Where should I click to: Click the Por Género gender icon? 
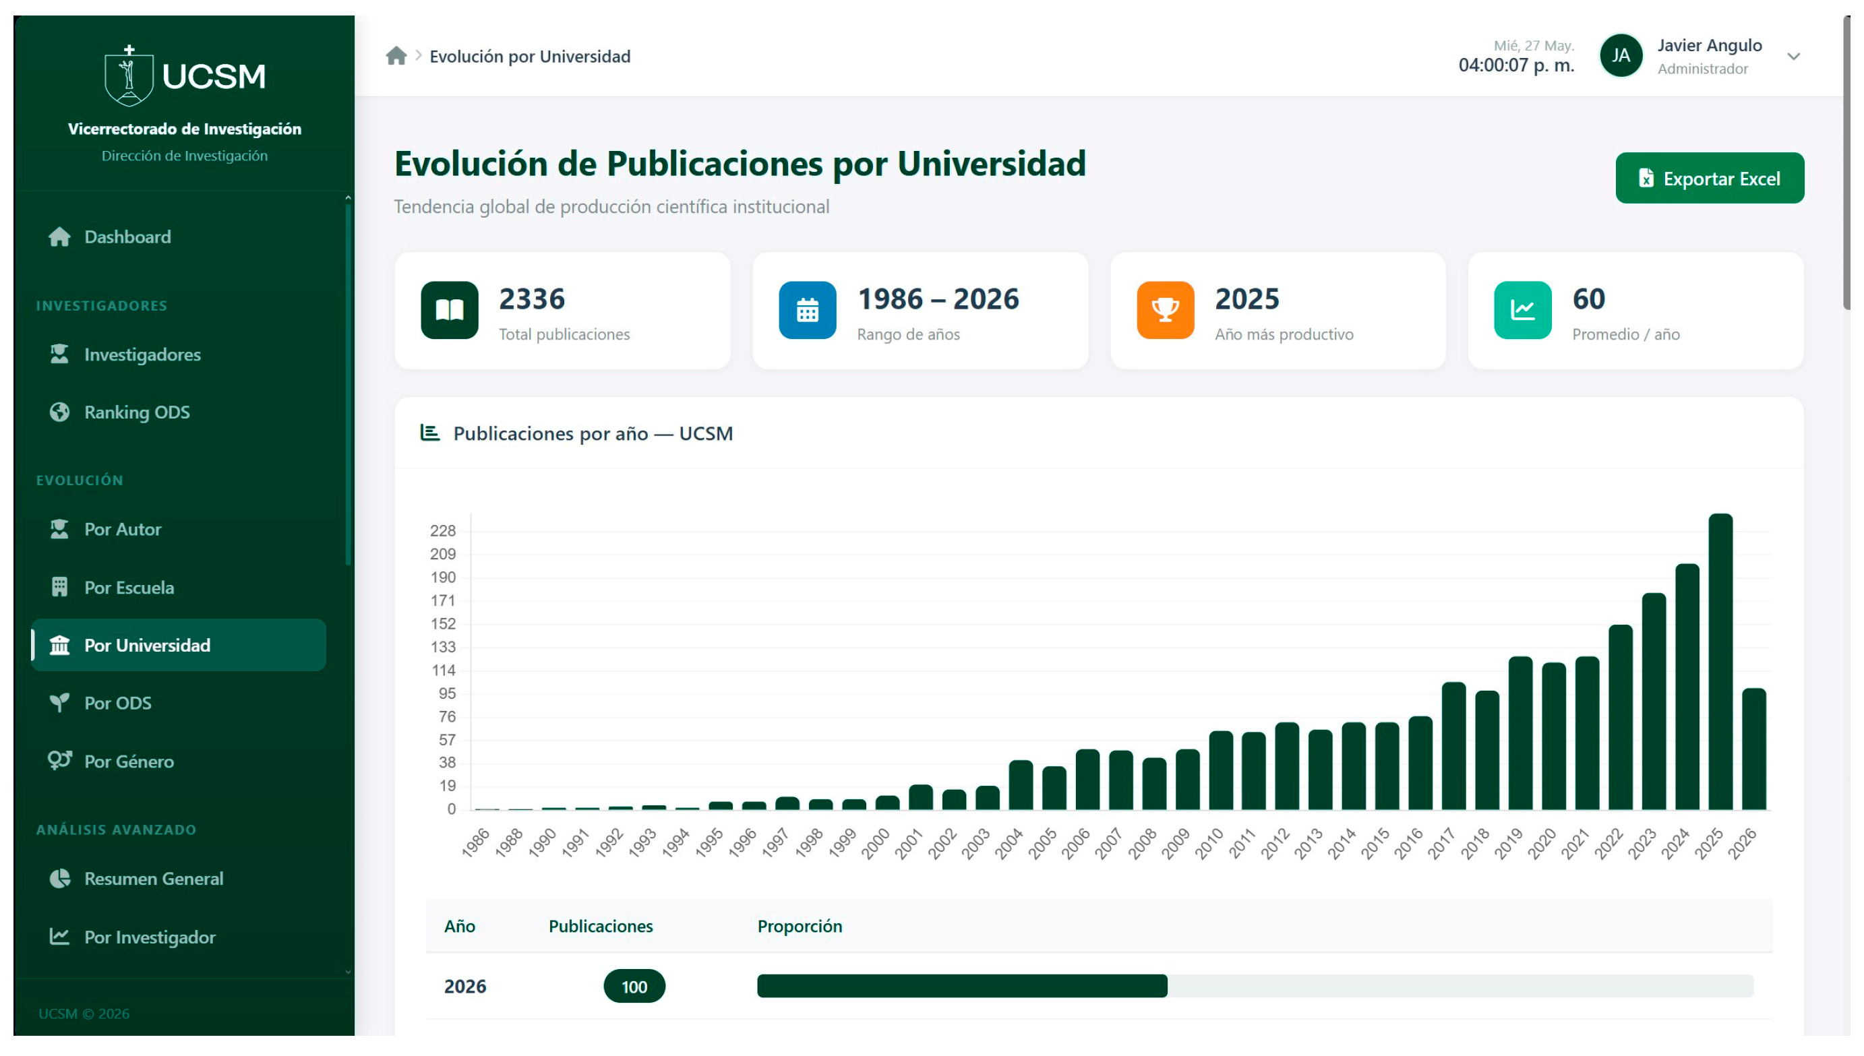click(59, 761)
